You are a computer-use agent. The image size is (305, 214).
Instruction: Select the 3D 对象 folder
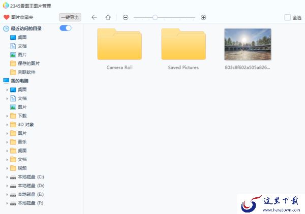[22, 125]
